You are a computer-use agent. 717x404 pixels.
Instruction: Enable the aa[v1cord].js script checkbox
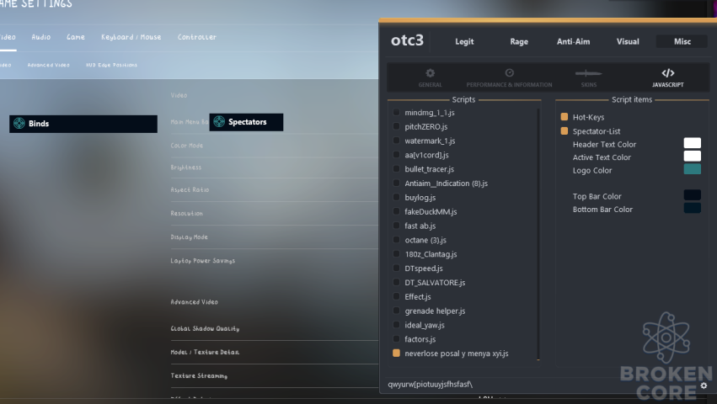[x=396, y=155]
